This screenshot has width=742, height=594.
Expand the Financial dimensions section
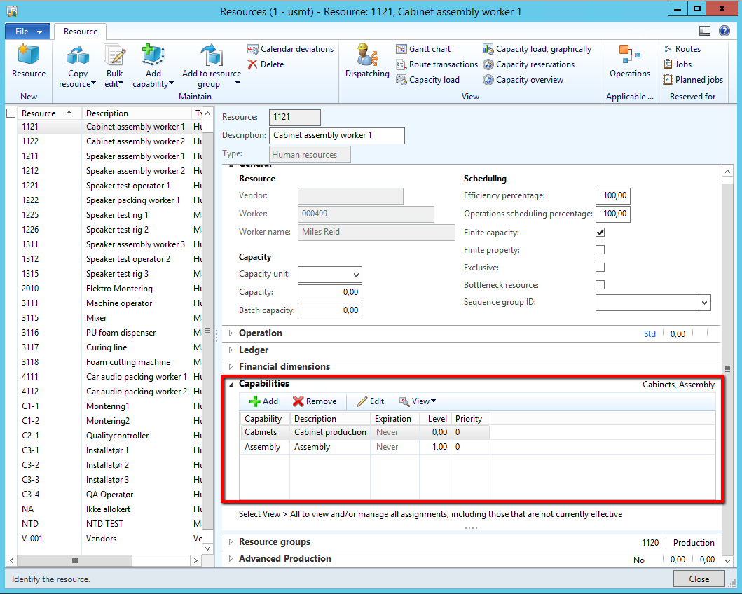[231, 366]
